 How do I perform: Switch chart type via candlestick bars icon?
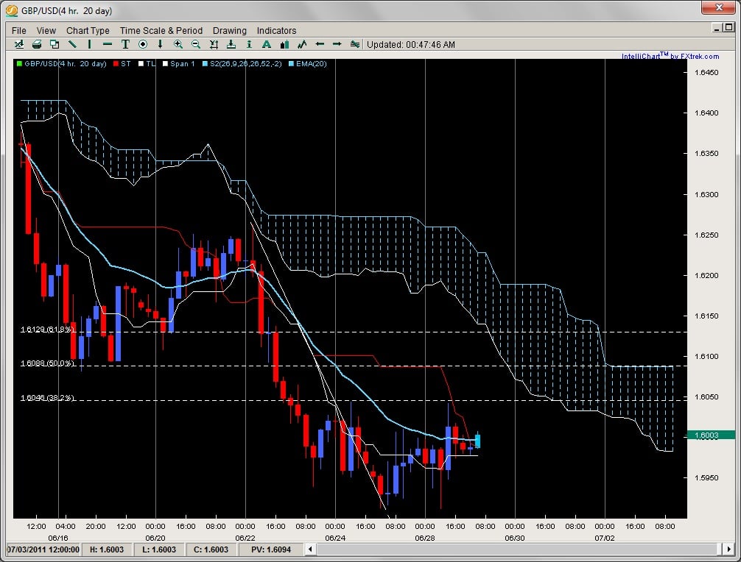pyautogui.click(x=284, y=44)
